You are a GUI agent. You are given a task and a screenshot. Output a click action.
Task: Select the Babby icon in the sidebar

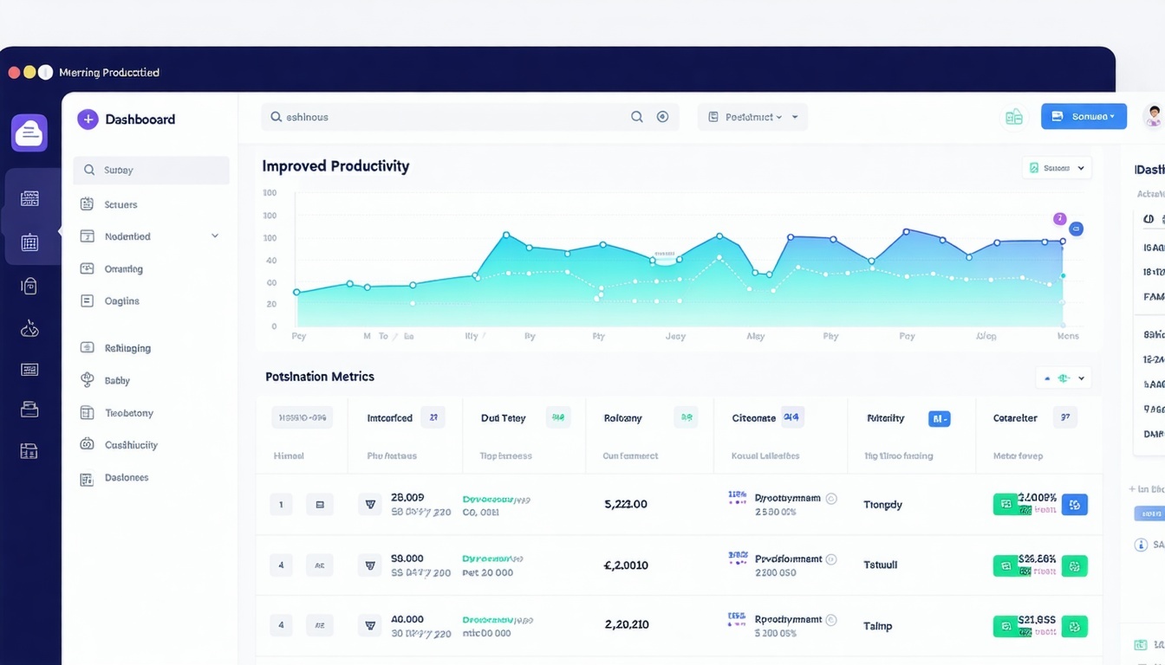click(88, 379)
